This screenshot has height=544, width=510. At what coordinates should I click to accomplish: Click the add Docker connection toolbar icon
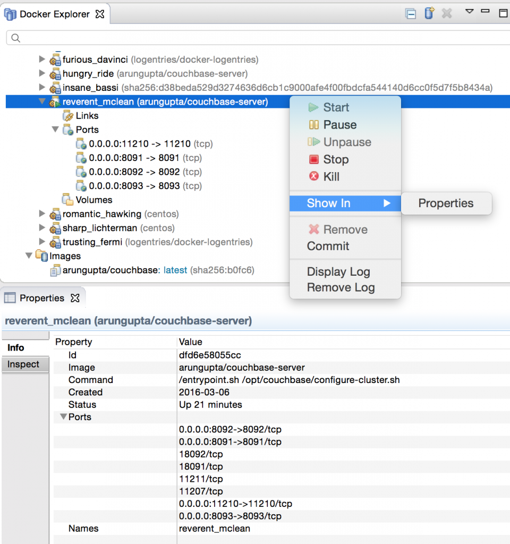click(x=429, y=13)
